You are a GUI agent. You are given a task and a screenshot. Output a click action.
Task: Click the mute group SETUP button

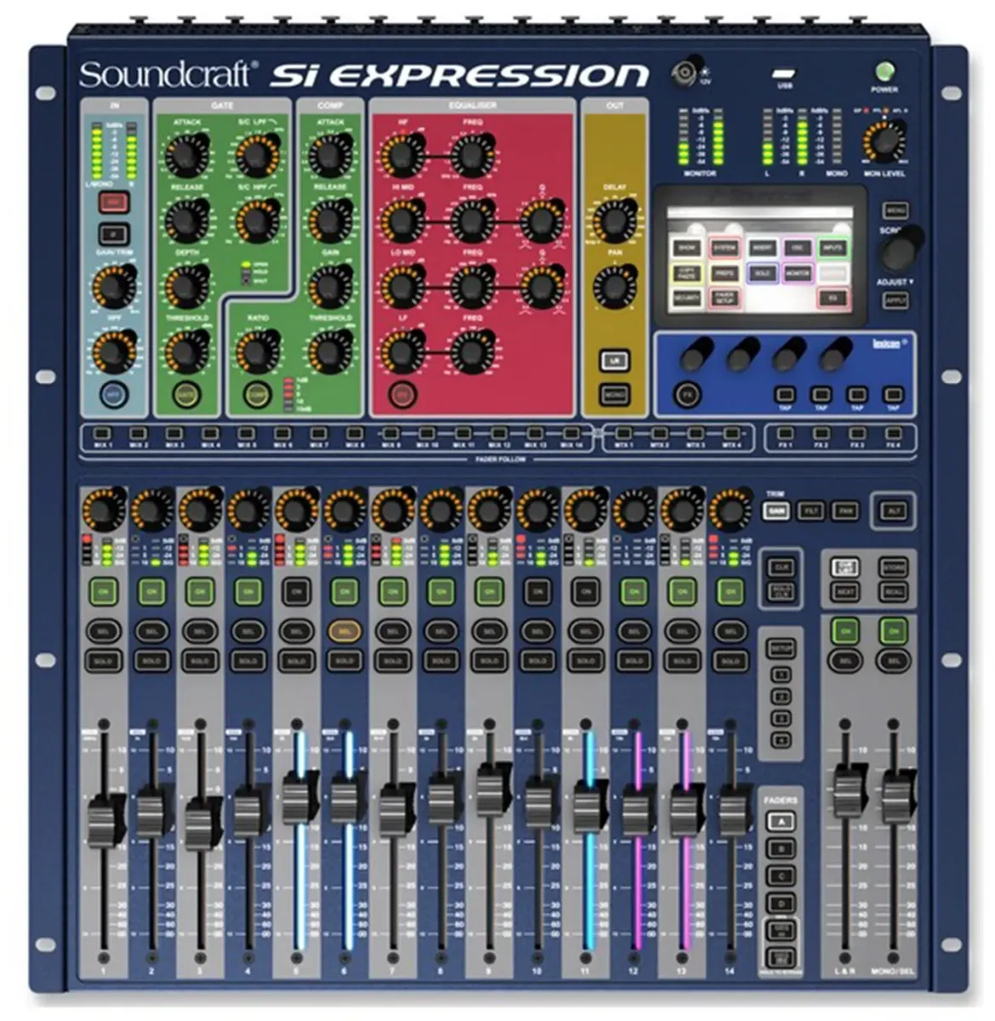pyautogui.click(x=780, y=648)
